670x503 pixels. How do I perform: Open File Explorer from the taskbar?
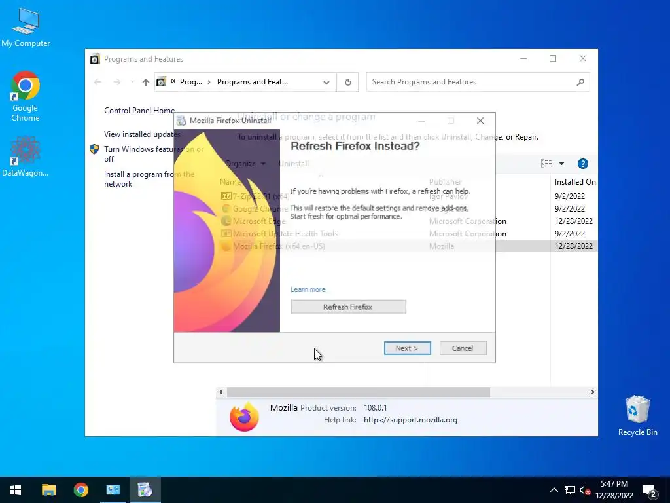click(x=48, y=490)
